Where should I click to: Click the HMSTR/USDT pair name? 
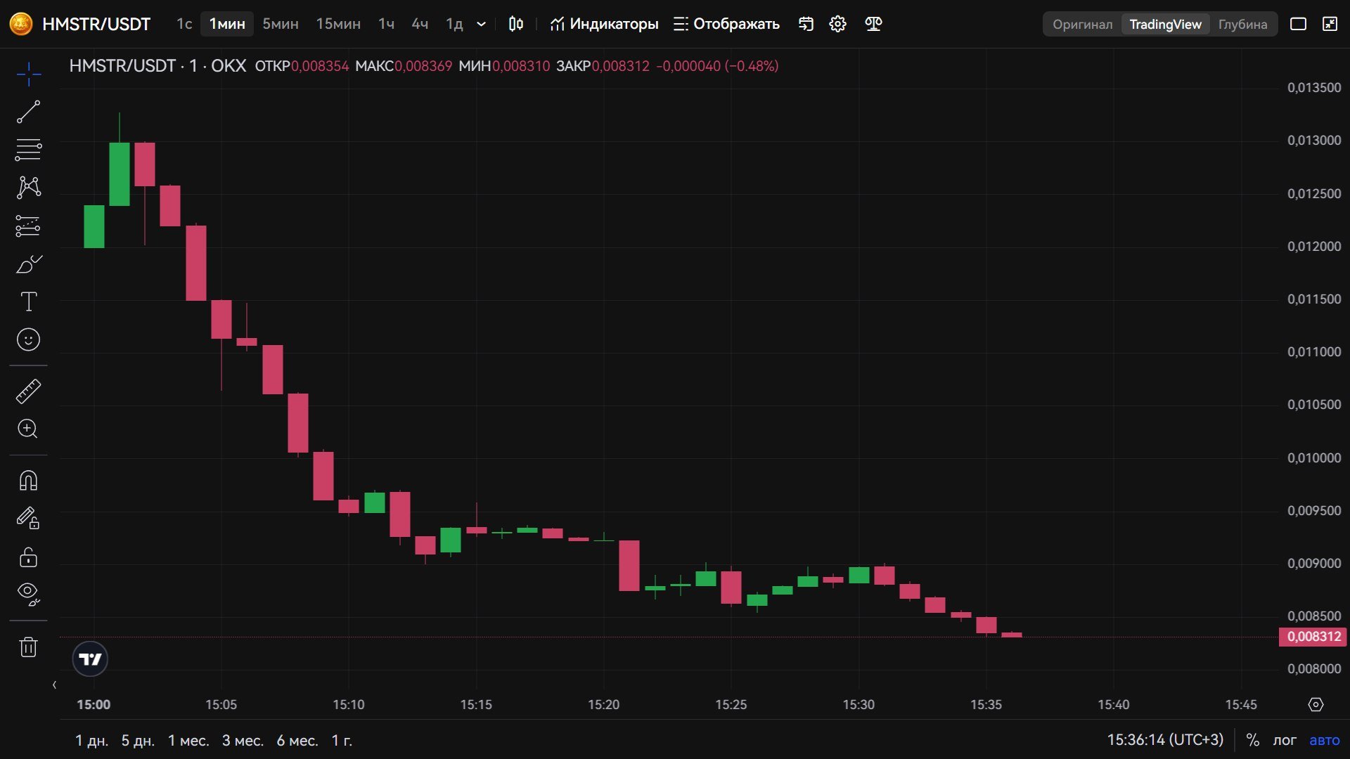[96, 24]
